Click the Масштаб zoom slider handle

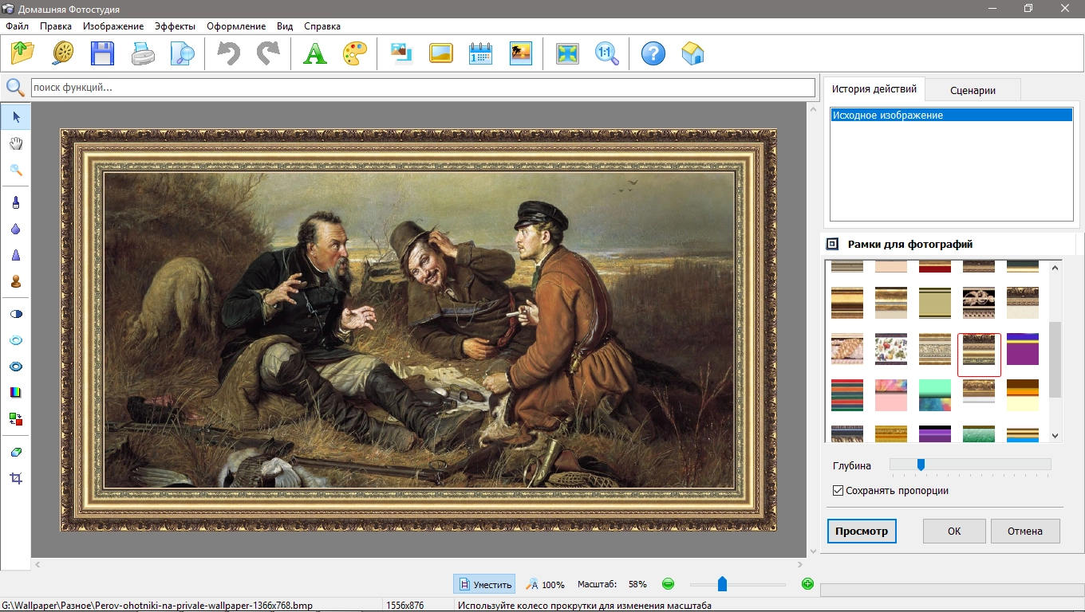tap(722, 584)
